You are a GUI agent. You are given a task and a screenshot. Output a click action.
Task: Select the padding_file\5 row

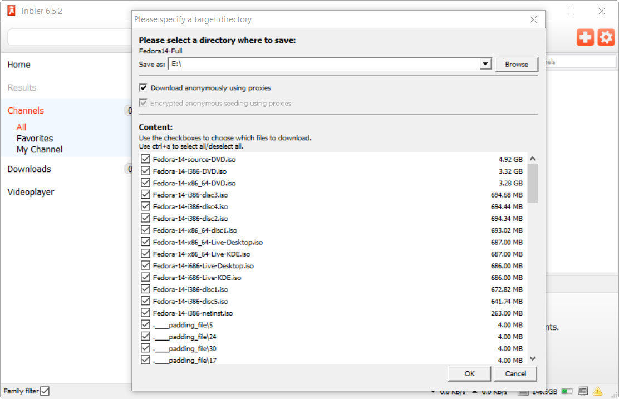pyautogui.click(x=333, y=325)
